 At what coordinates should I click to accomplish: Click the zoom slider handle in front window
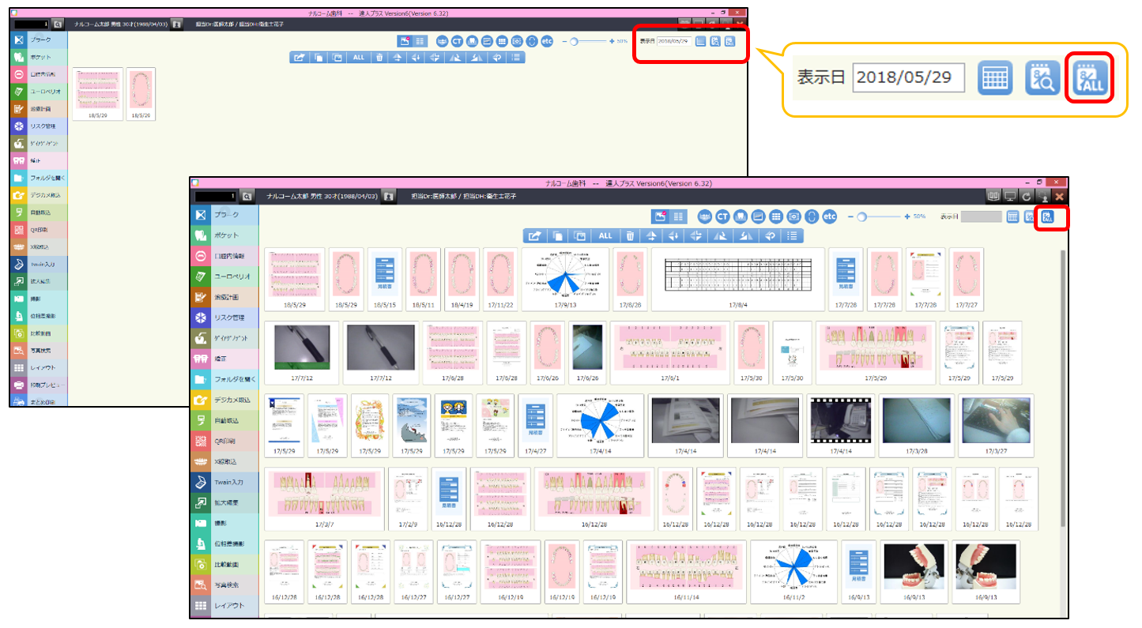coord(861,216)
